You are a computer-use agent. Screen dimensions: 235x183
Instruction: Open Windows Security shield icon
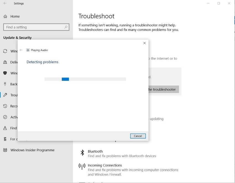pos(5,73)
